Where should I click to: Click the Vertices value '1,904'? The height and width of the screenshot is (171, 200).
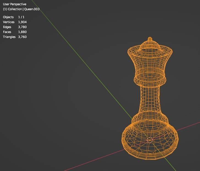(x=22, y=22)
